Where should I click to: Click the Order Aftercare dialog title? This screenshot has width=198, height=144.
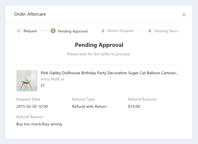30,14
